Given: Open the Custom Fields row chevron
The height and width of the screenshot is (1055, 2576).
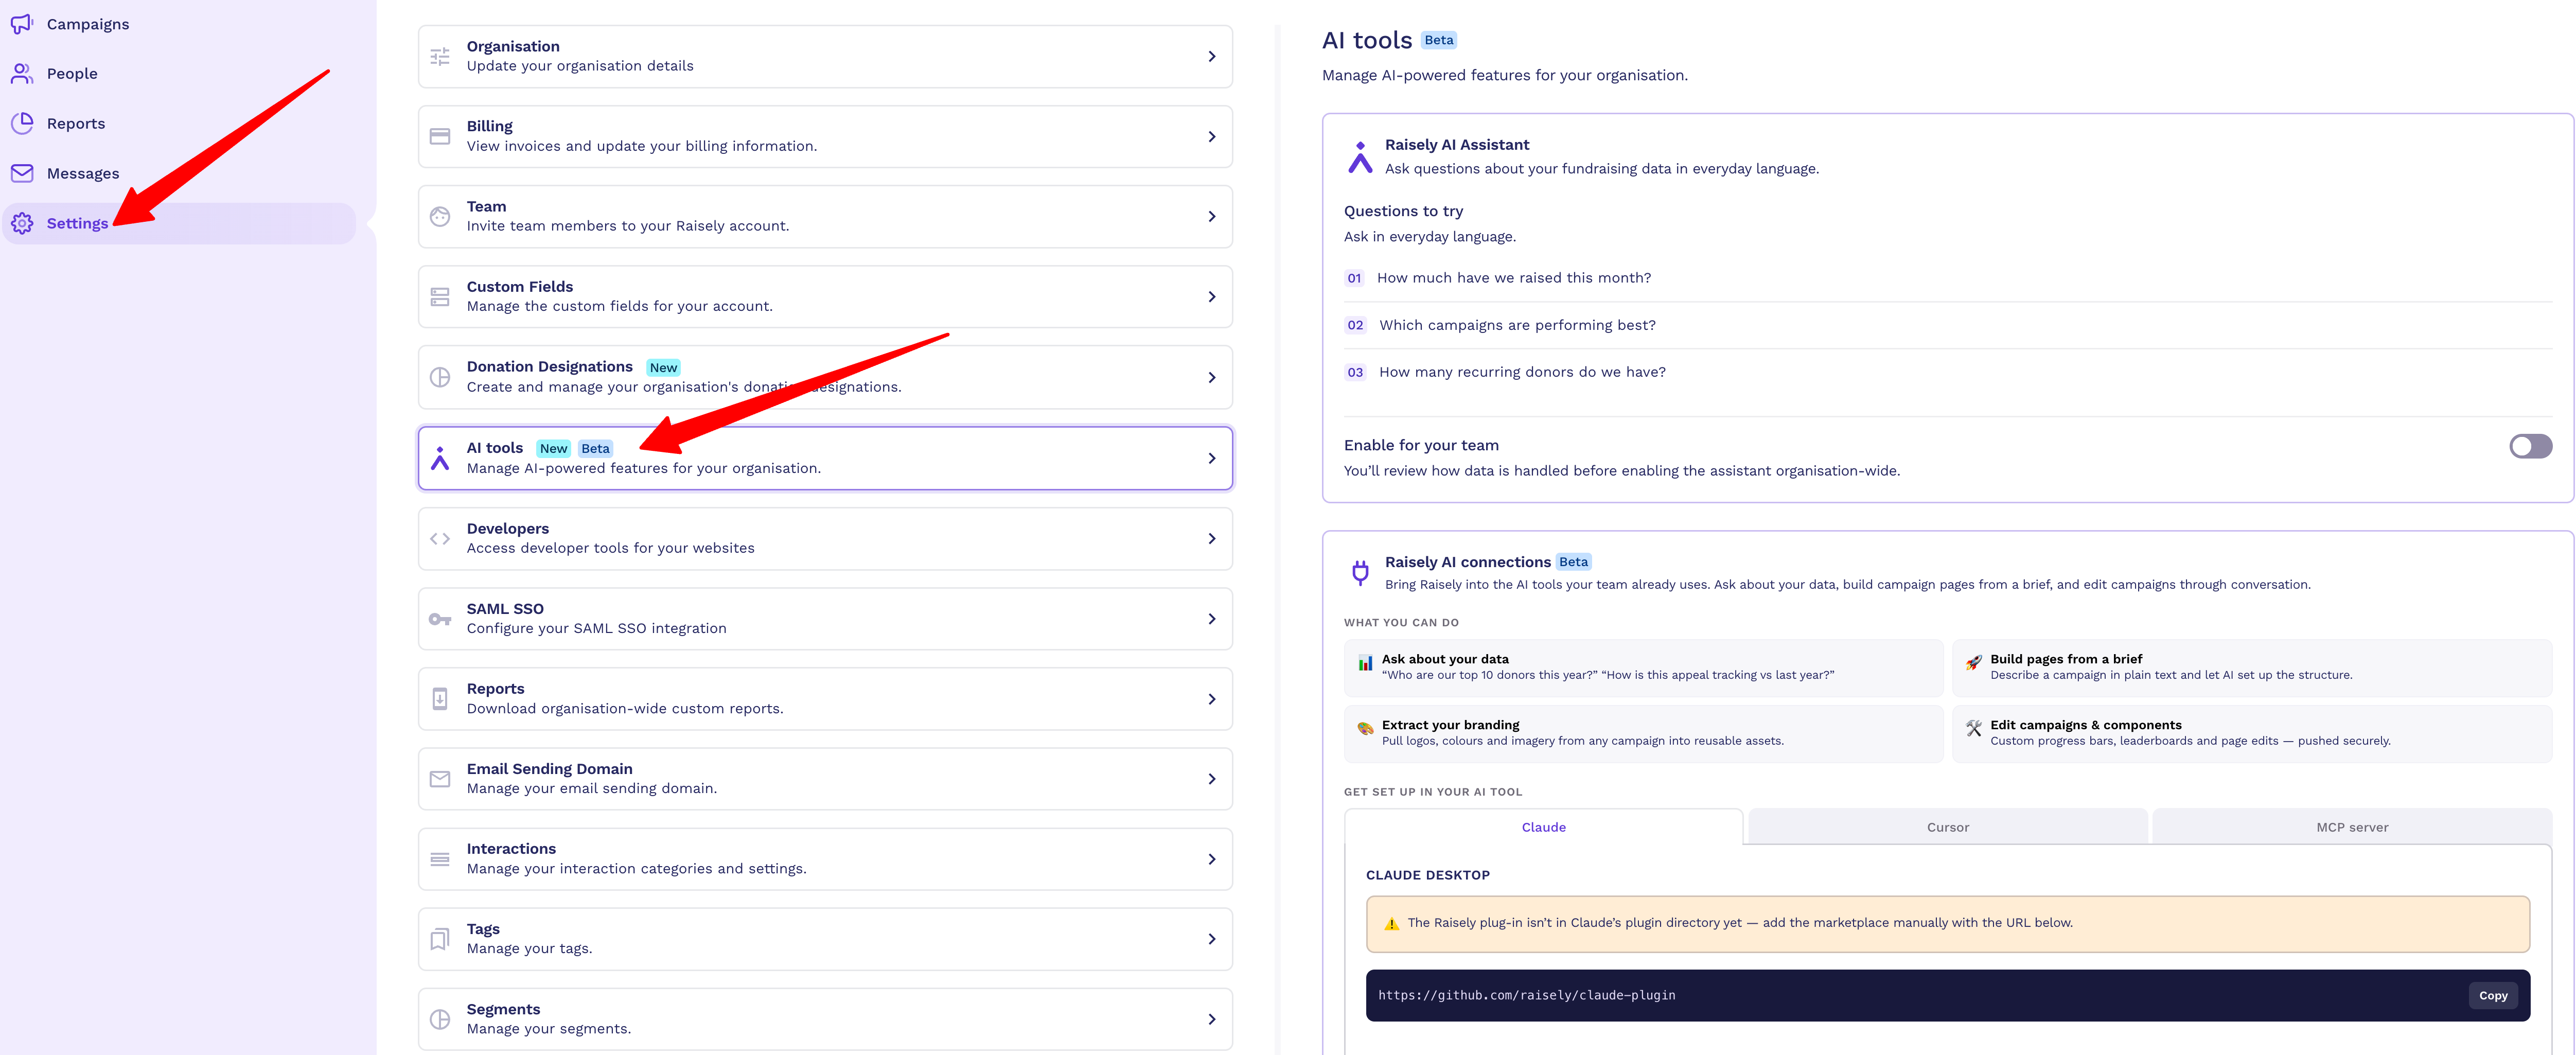Looking at the screenshot, I should 1211,297.
